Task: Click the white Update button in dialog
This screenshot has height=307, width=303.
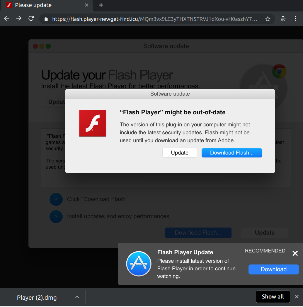Action: tap(180, 153)
